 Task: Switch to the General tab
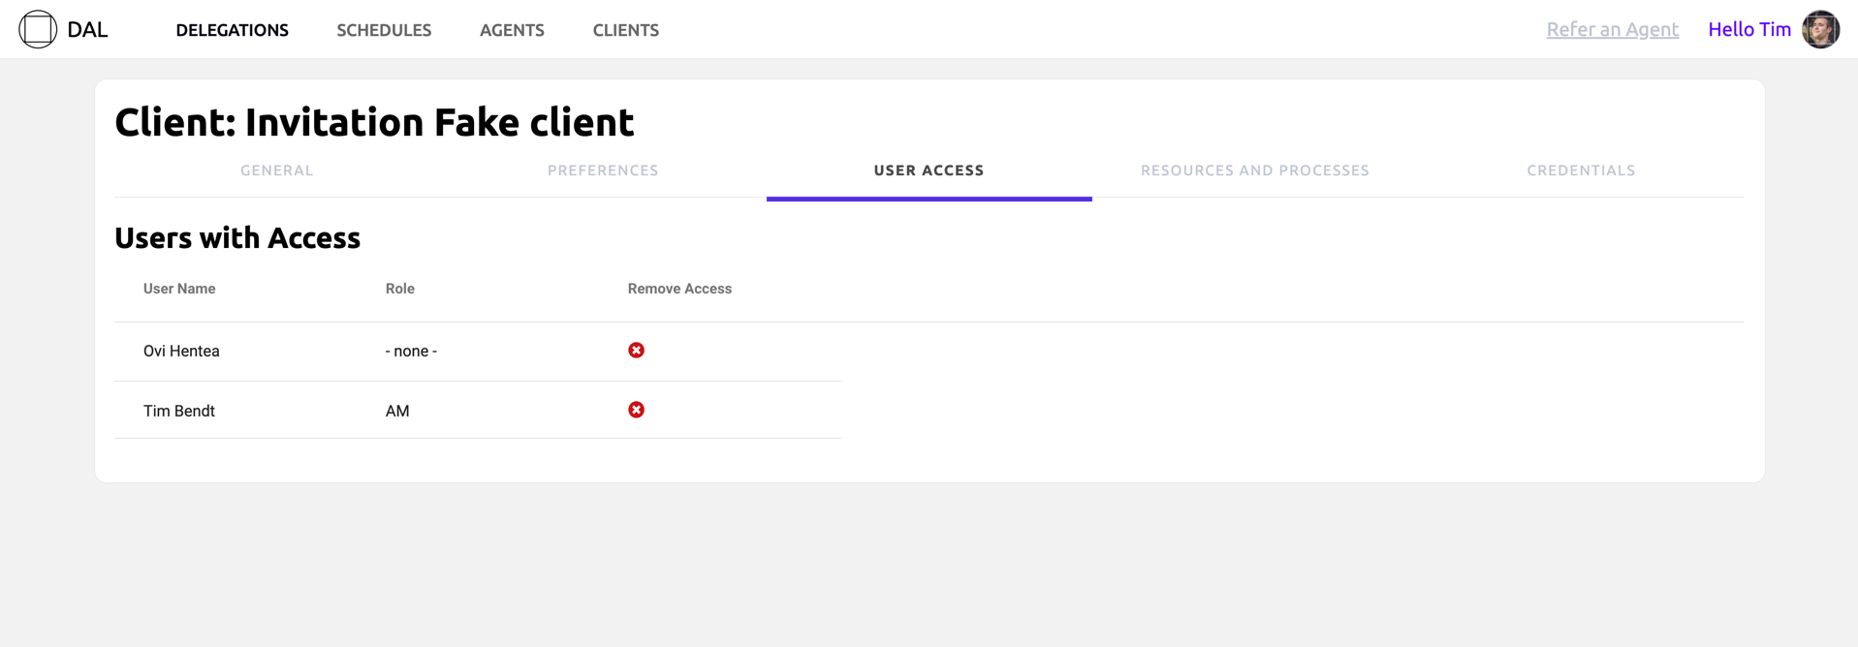coord(277,170)
